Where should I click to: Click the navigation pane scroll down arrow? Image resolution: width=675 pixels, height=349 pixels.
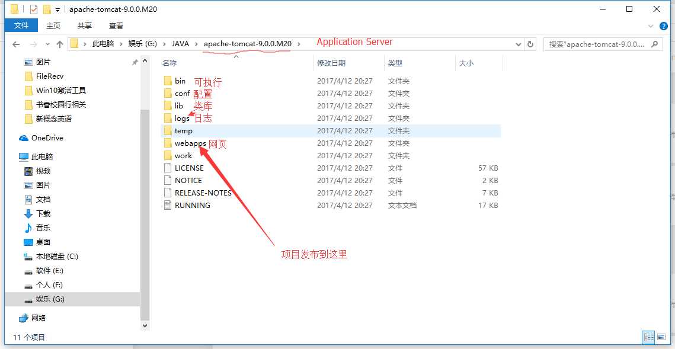click(x=145, y=326)
